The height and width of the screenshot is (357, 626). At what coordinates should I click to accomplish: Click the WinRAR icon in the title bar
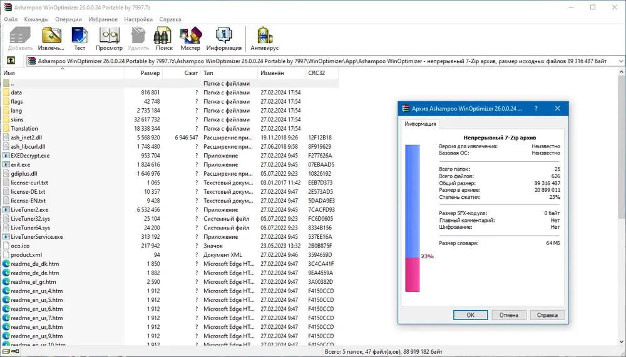coord(8,7)
